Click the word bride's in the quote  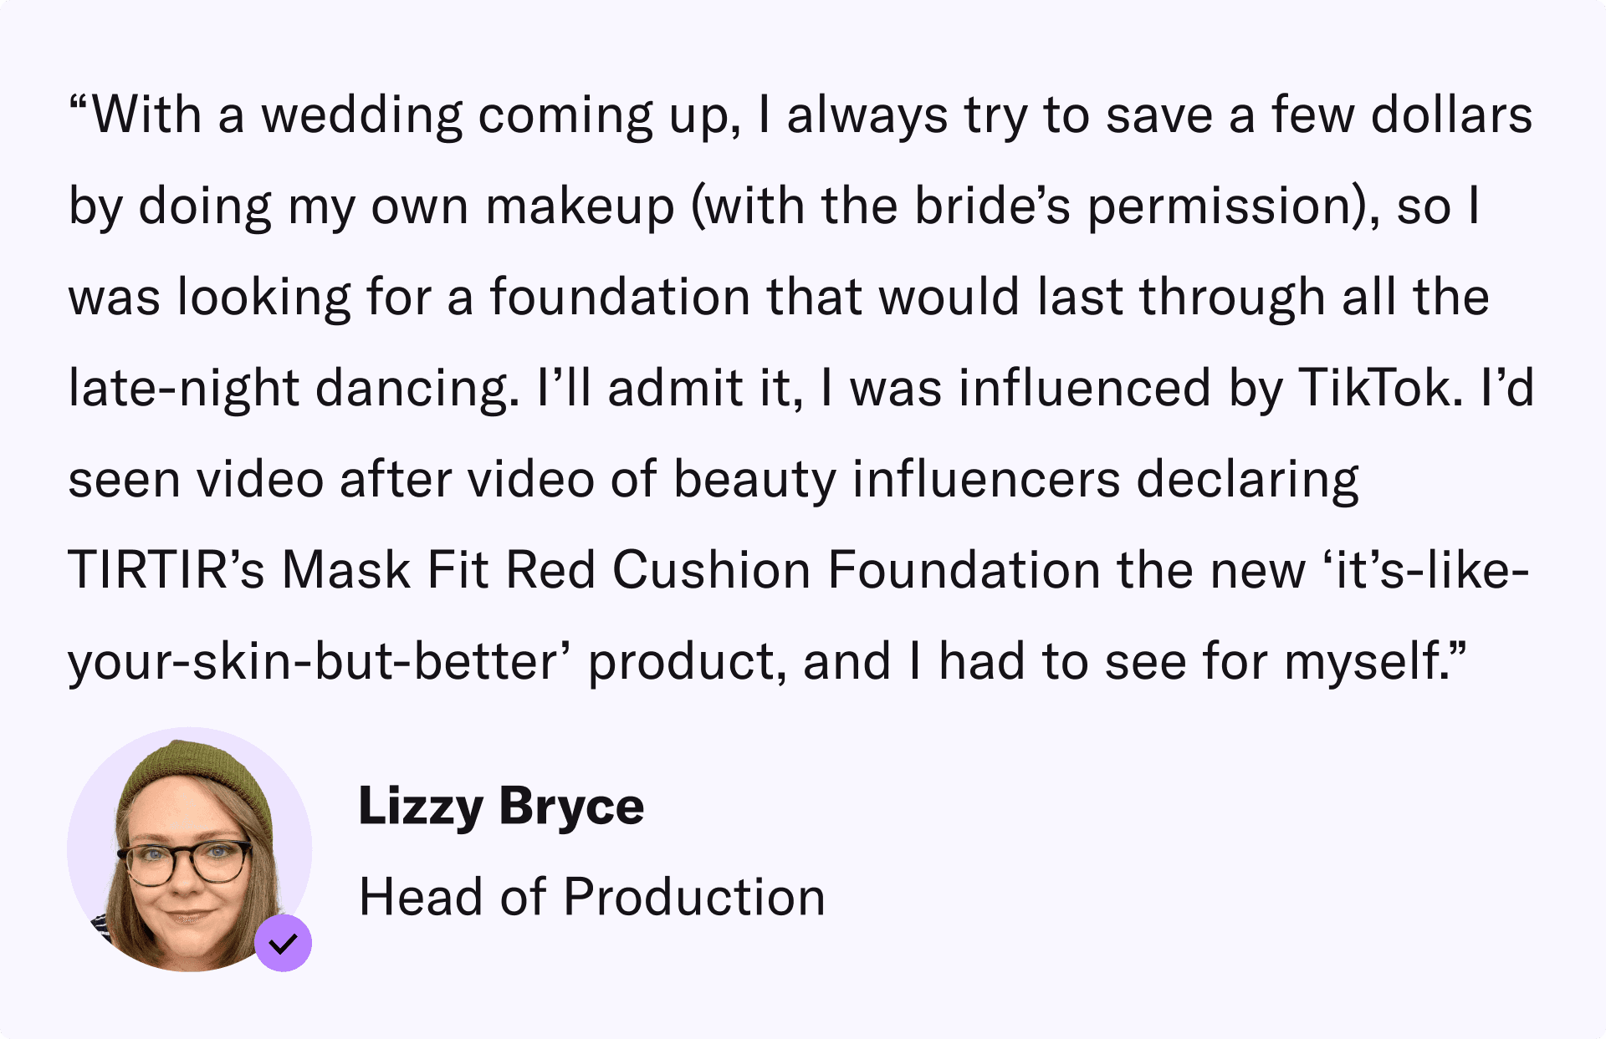tap(991, 206)
